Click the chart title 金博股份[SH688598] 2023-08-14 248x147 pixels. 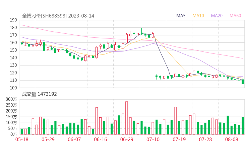click(58, 16)
